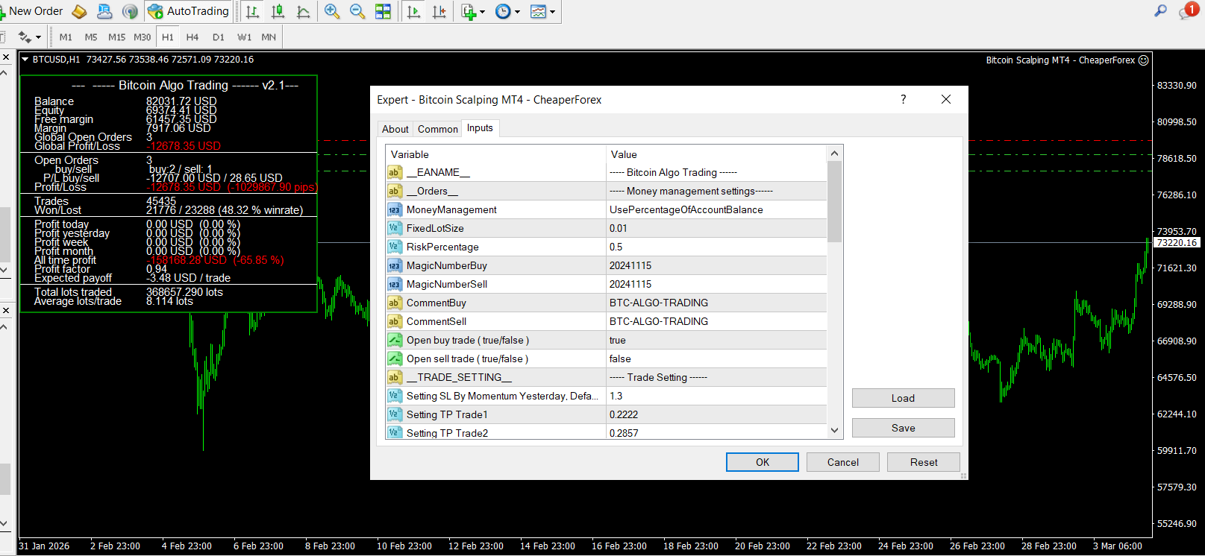Click the zoom in magnifier icon
The height and width of the screenshot is (556, 1205).
click(332, 11)
